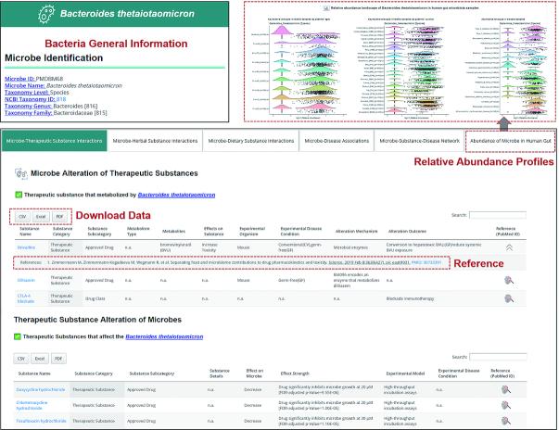Open the Trovafloxacin hydrochloride link
The width and height of the screenshot is (559, 430).
click(41, 421)
